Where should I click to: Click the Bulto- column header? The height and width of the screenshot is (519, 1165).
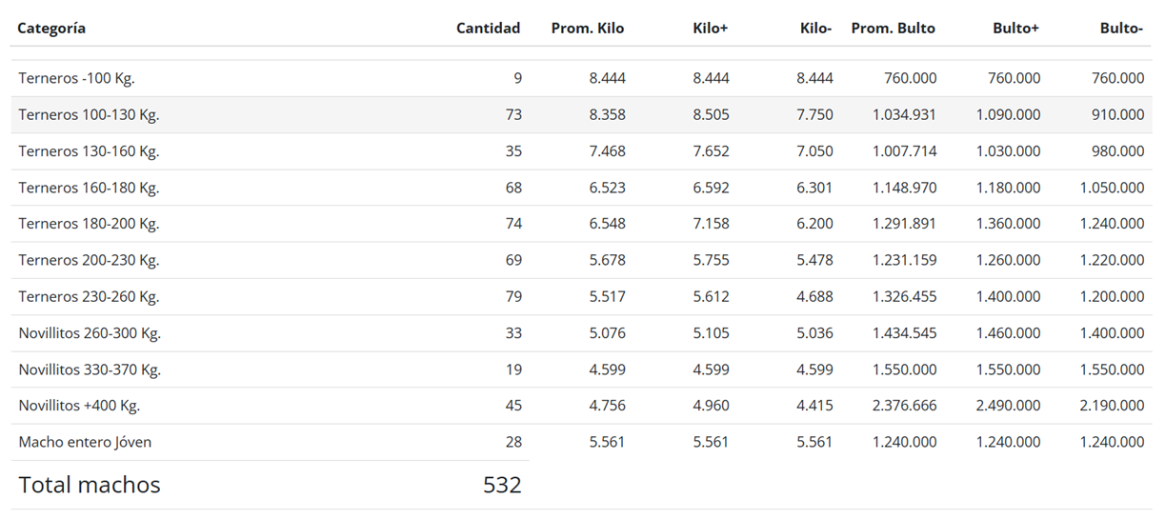tap(1121, 29)
